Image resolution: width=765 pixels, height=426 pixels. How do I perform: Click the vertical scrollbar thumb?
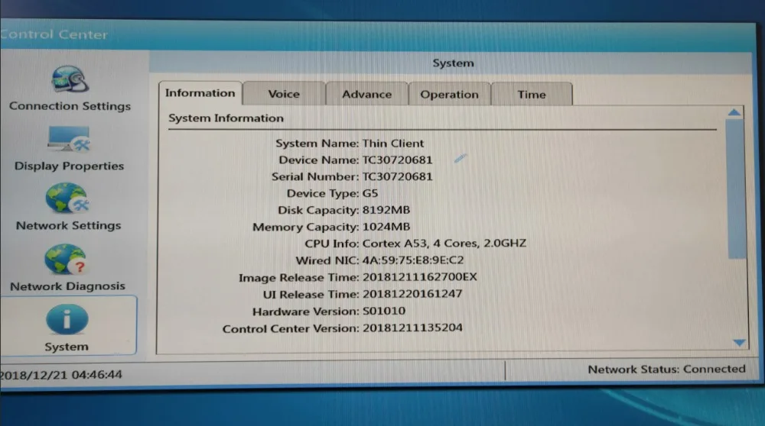736,189
